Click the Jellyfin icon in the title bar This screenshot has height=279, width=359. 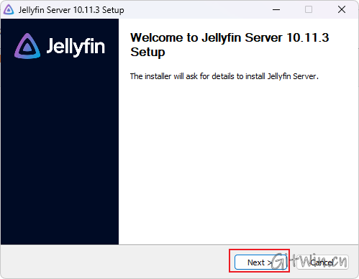(x=9, y=10)
